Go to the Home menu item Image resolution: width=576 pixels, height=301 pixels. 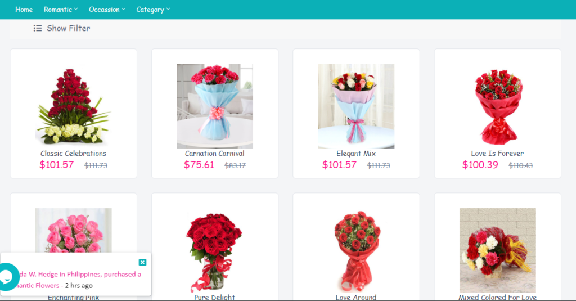(x=24, y=10)
